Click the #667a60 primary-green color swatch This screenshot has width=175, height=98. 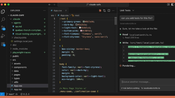click(84, 22)
